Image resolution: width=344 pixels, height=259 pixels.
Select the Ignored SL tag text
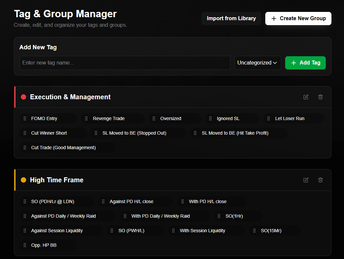pos(228,118)
